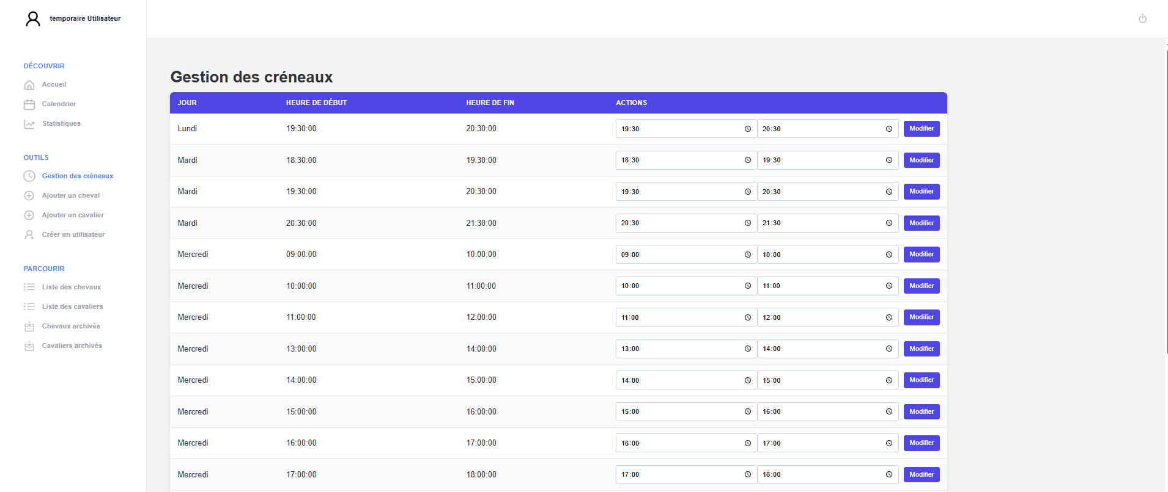The image size is (1168, 492).
Task: Click Modifier for Mercredi 10:00 slot
Action: click(922, 286)
